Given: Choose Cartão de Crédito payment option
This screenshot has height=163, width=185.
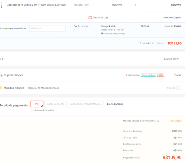Looking at the screenshot, I should coord(55,104).
